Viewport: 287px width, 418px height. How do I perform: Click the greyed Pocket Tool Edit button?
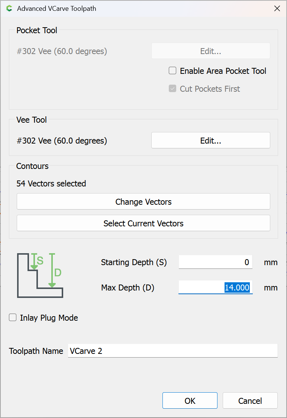211,51
